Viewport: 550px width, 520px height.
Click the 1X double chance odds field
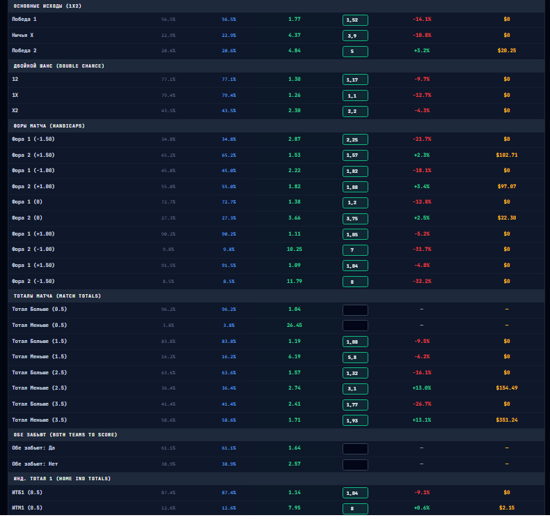pyautogui.click(x=355, y=95)
